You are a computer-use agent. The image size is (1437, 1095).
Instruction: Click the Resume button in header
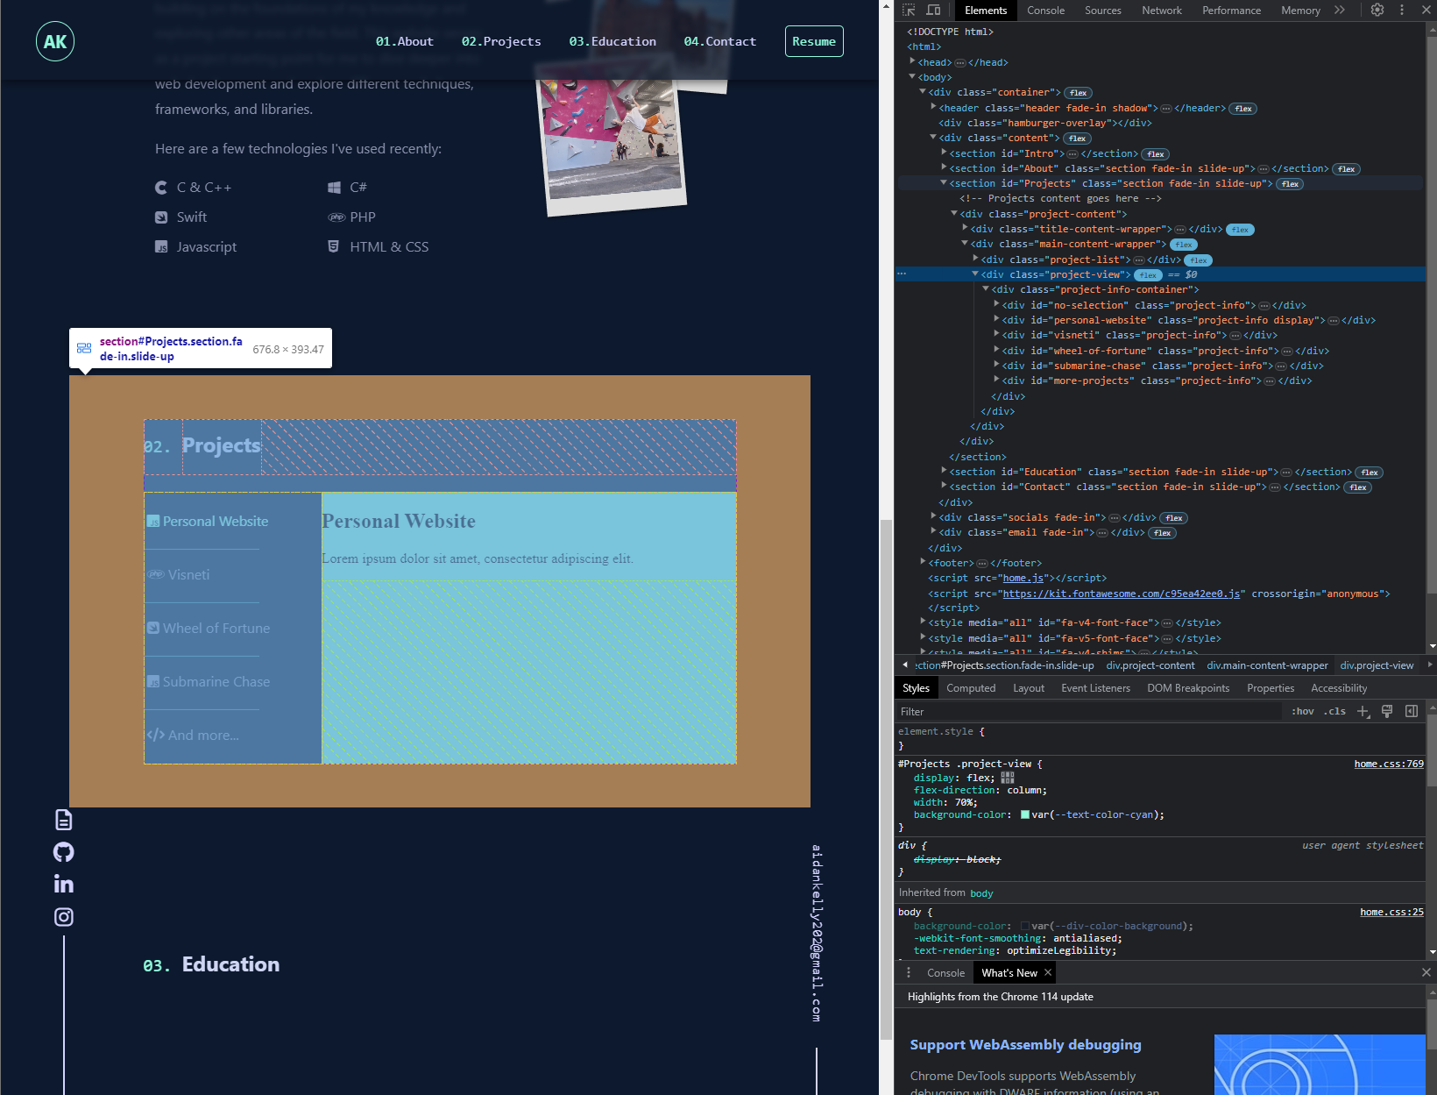point(813,41)
